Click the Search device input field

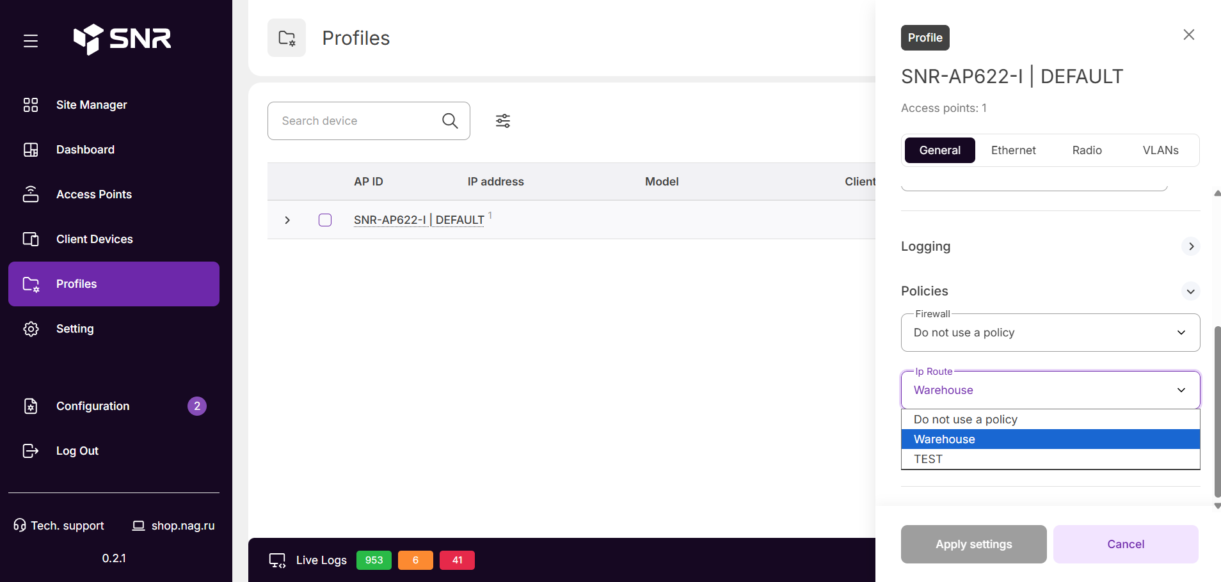click(x=369, y=121)
